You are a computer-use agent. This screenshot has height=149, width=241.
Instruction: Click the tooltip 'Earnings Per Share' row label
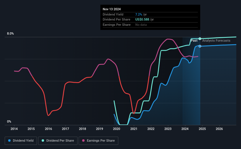tap(117, 25)
